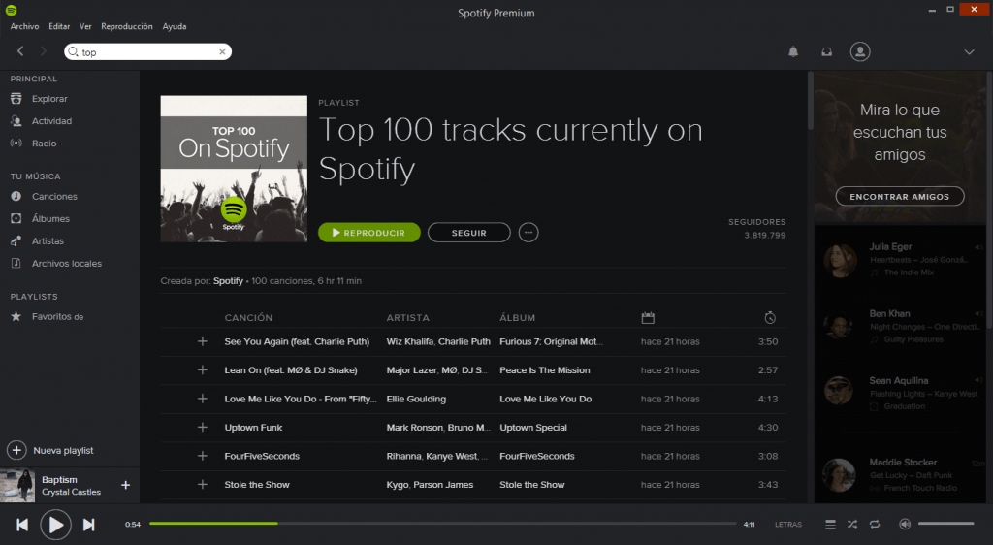Screen dimensions: 993x545
Task: Skip to next track
Action: tap(88, 525)
